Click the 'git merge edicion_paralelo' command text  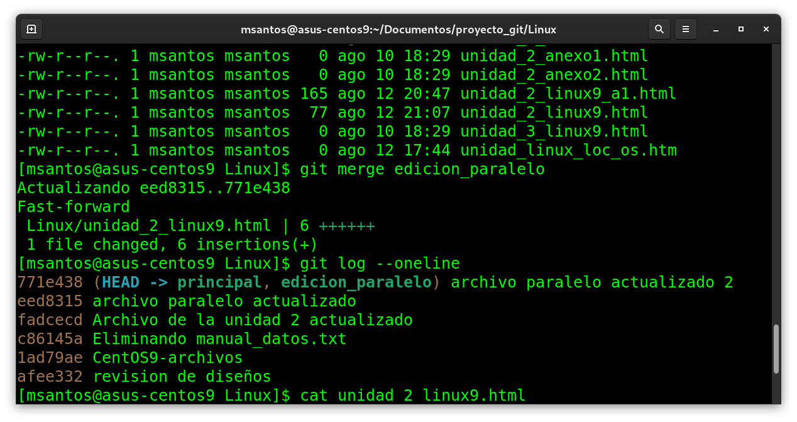422,169
